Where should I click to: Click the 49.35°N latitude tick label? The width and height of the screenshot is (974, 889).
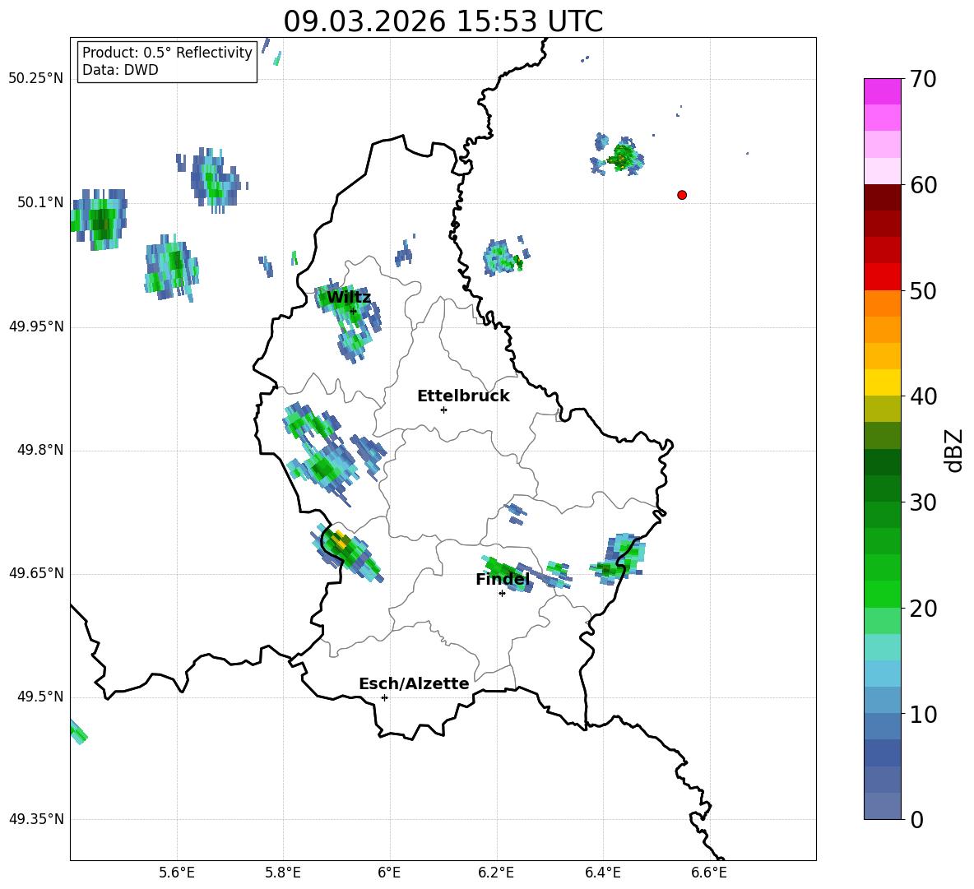tap(36, 819)
